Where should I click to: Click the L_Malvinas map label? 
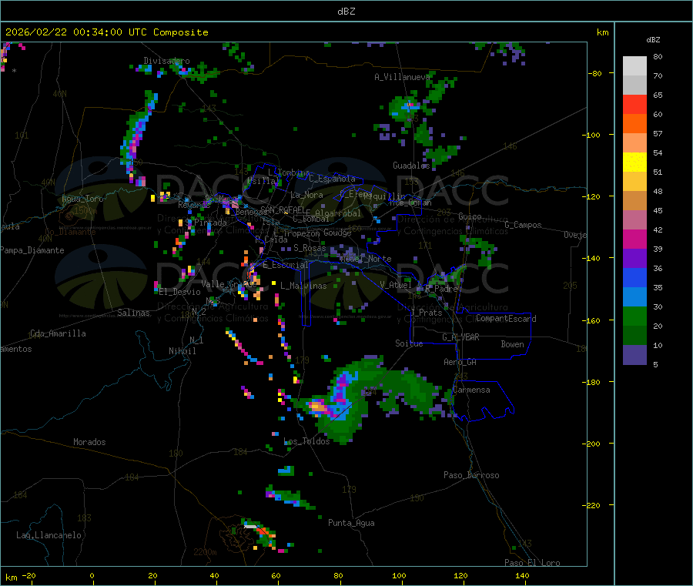(303, 286)
